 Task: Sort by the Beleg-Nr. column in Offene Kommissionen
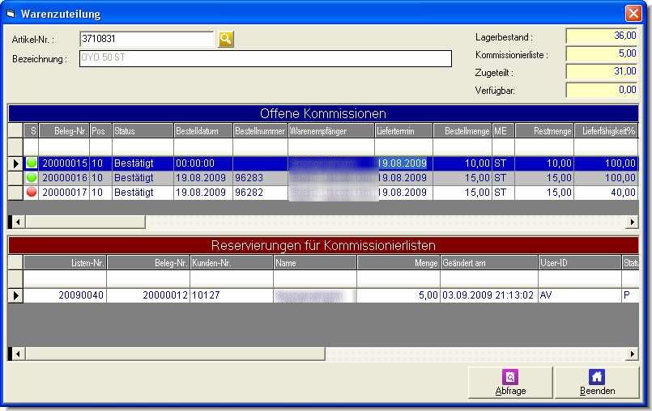click(64, 131)
